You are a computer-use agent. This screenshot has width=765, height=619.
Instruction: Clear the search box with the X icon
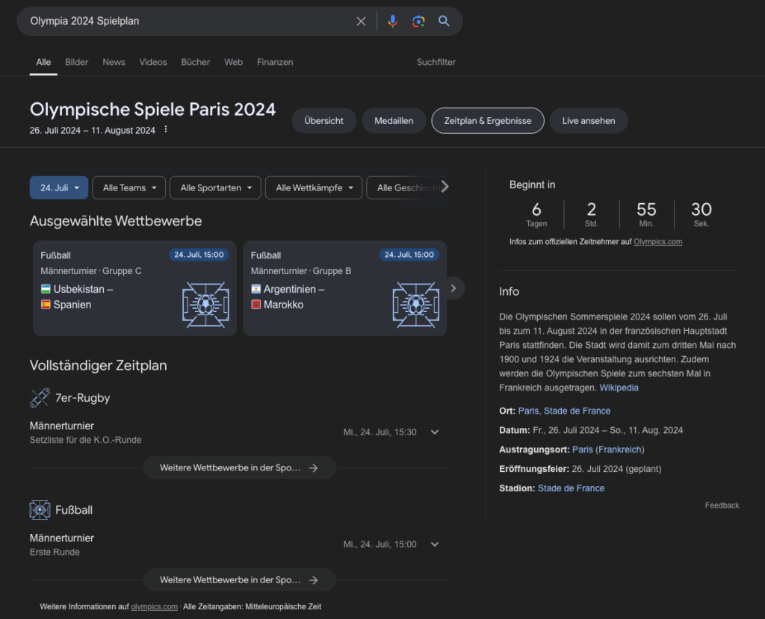pos(361,22)
